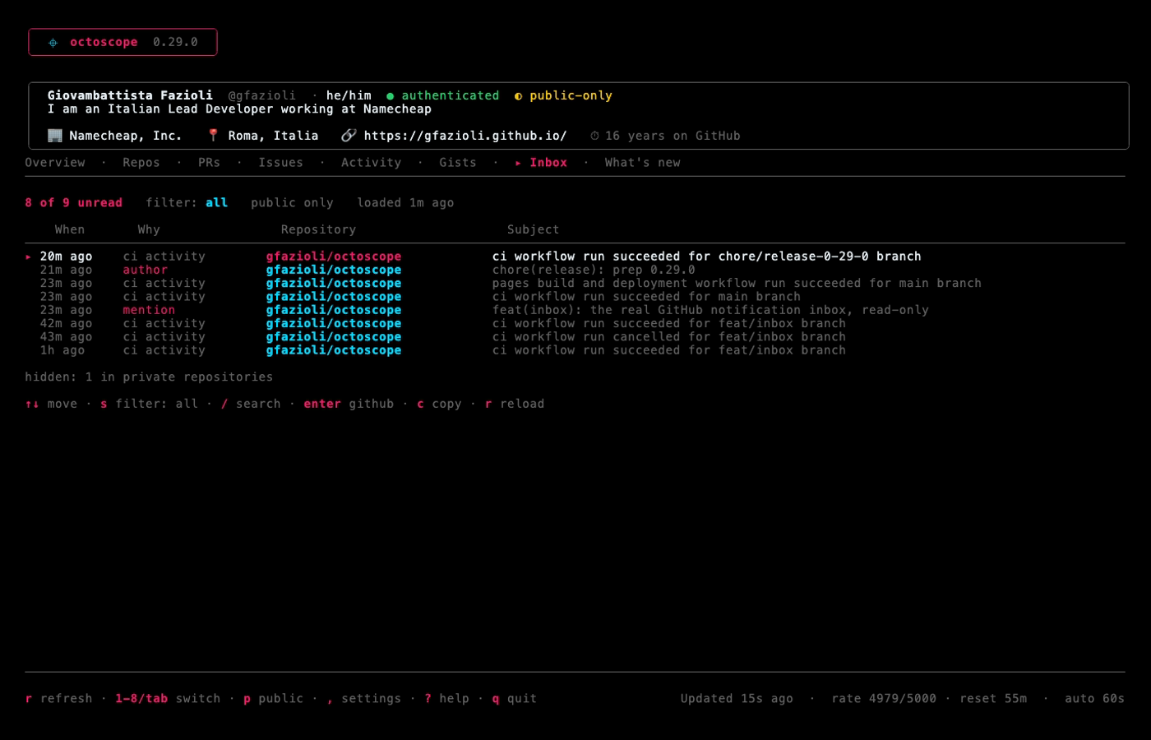This screenshot has width=1151, height=740.
Task: Click the reset 55m status
Action: click(x=993, y=699)
